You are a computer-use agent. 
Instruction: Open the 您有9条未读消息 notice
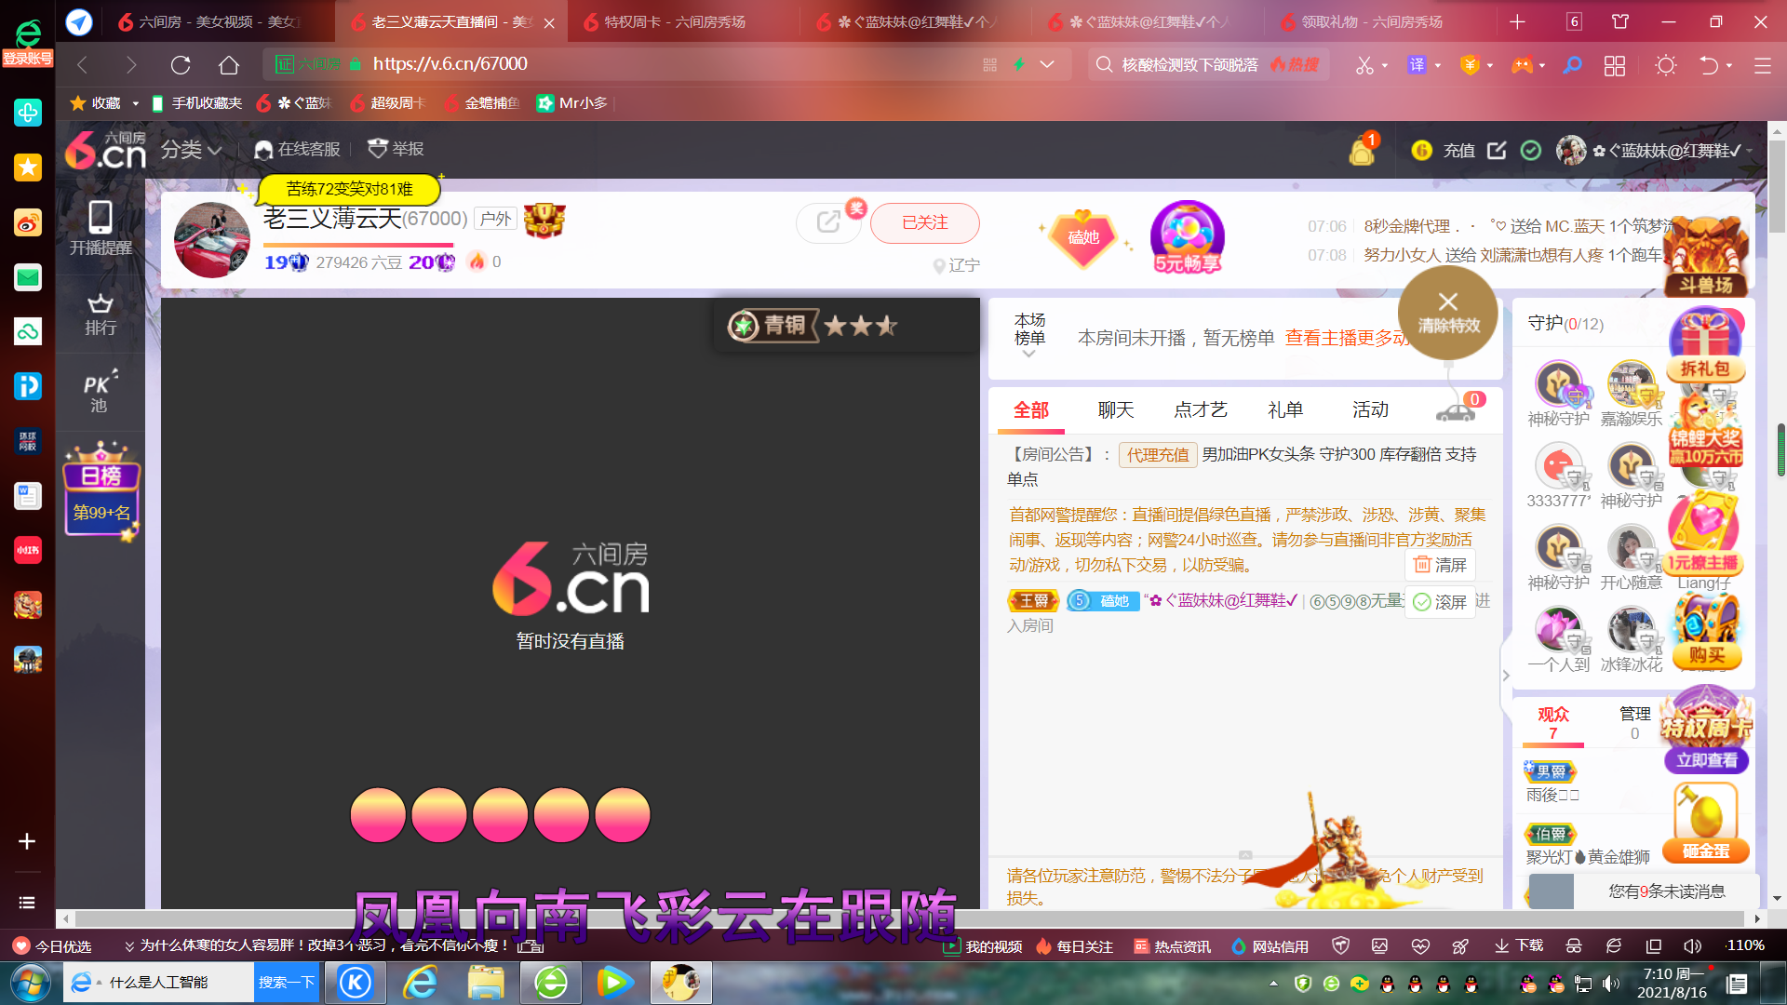[x=1666, y=891]
